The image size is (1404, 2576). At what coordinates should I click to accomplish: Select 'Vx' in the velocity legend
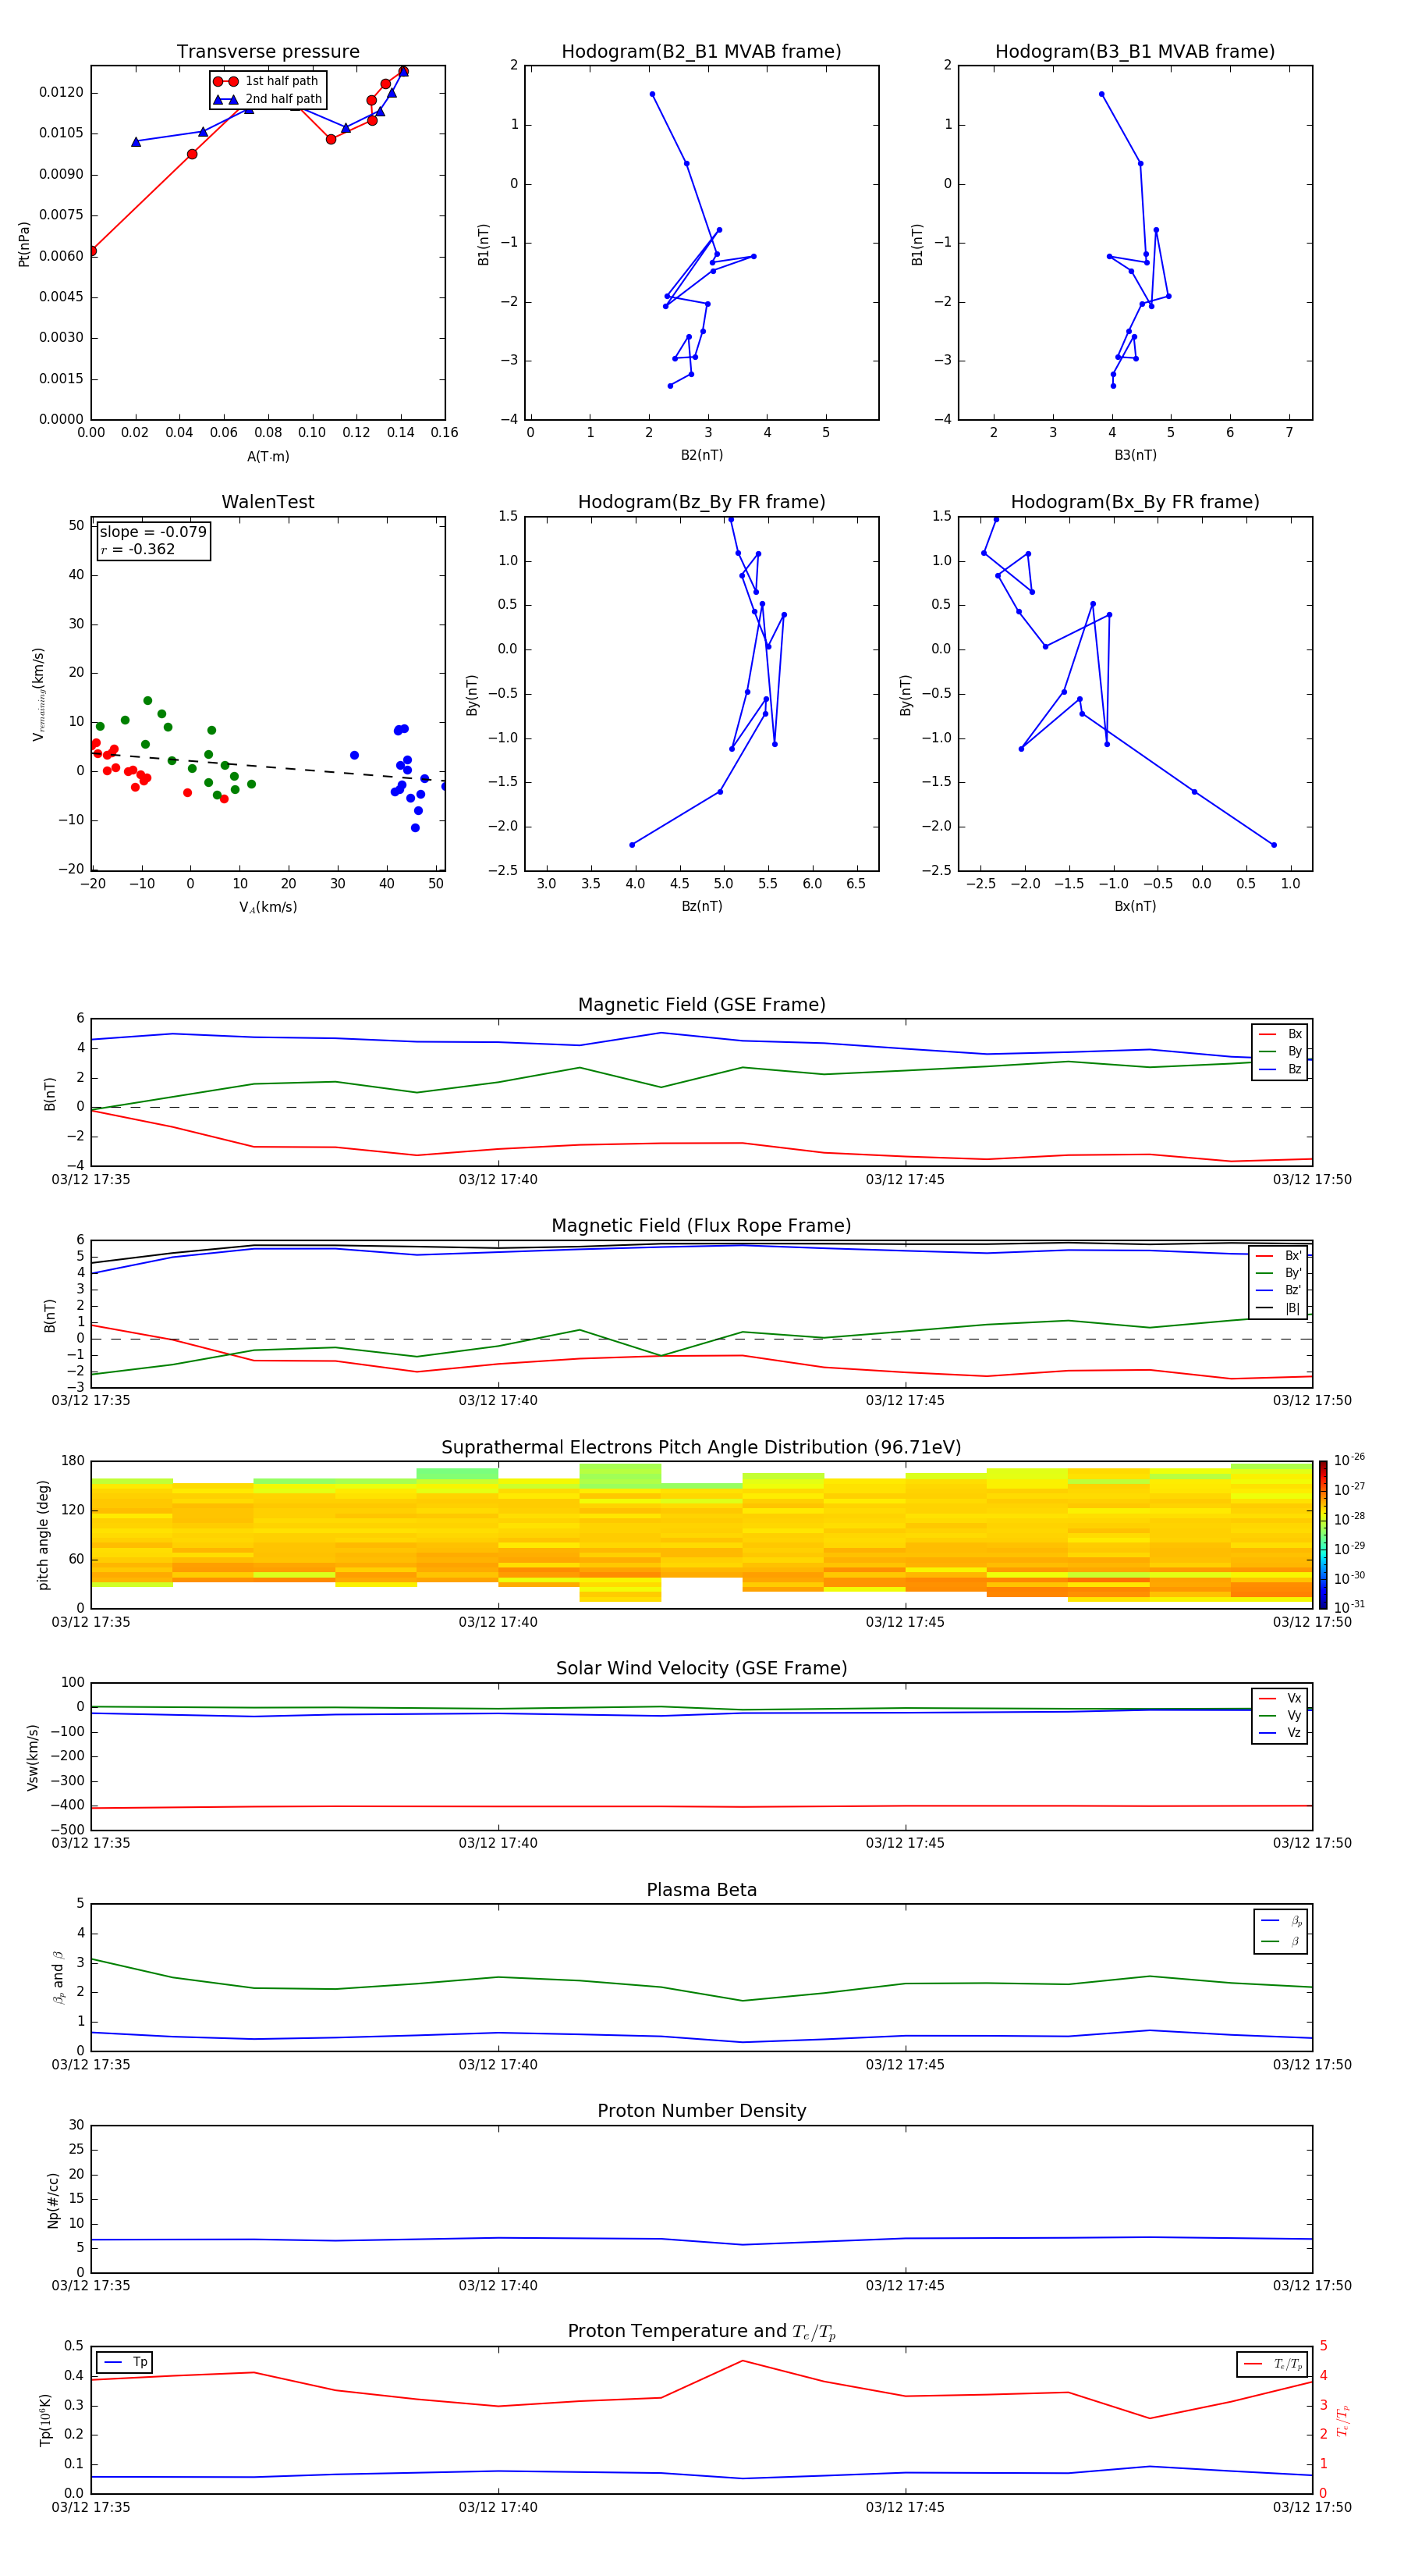[1280, 1698]
